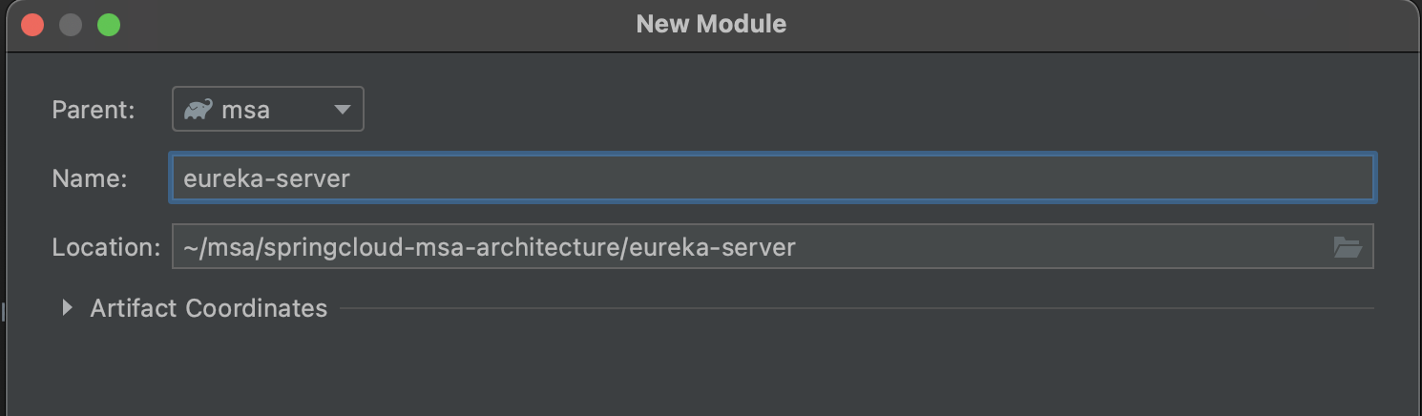Click the Parent label

(x=94, y=110)
